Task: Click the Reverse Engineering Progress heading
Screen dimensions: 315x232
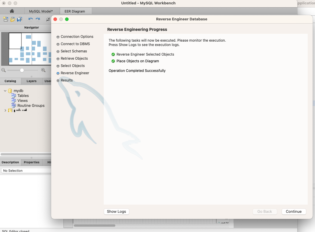Action: [x=137, y=29]
